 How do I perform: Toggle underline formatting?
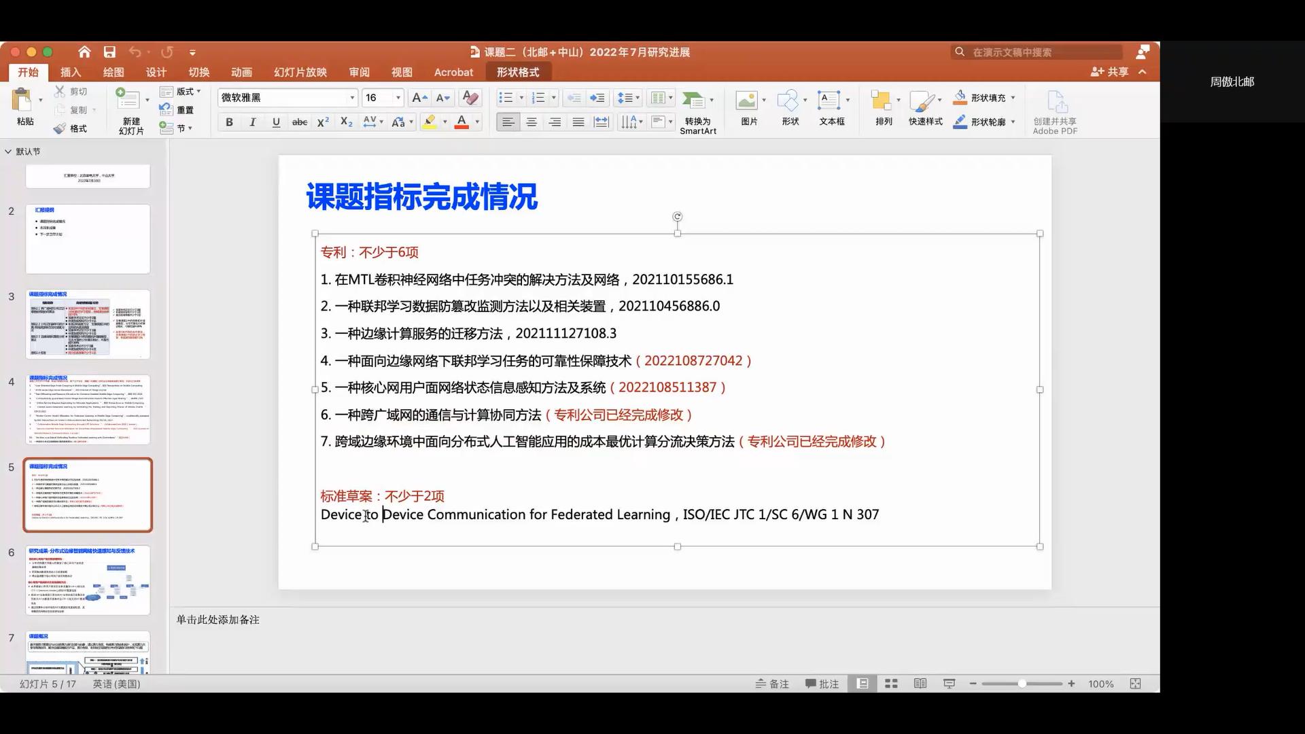coord(275,122)
